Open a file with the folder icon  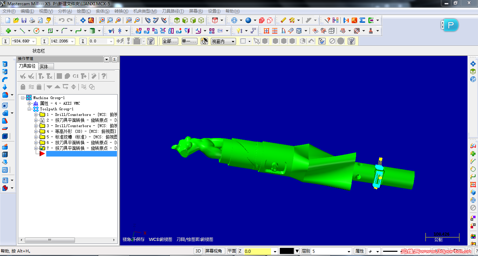pyautogui.click(x=16, y=20)
